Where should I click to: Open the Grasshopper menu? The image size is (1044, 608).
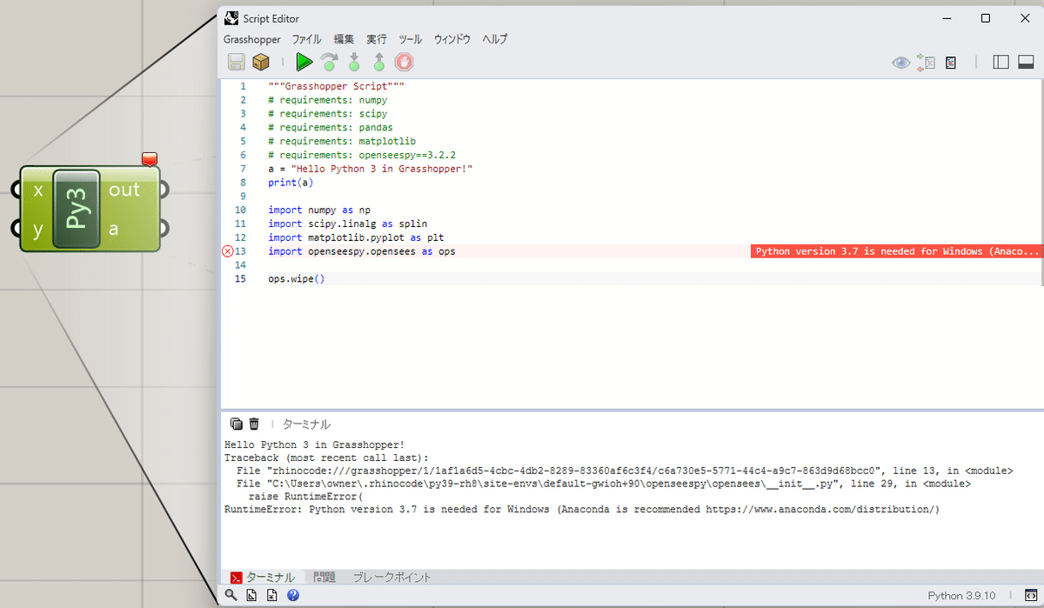[x=251, y=39]
